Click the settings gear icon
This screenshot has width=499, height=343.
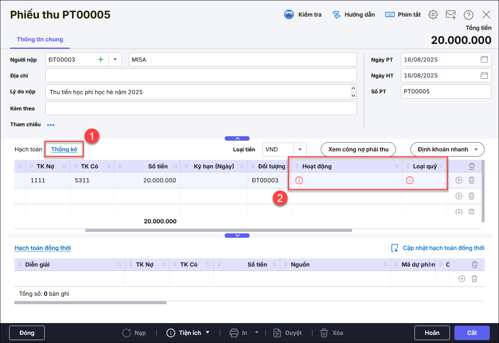433,15
